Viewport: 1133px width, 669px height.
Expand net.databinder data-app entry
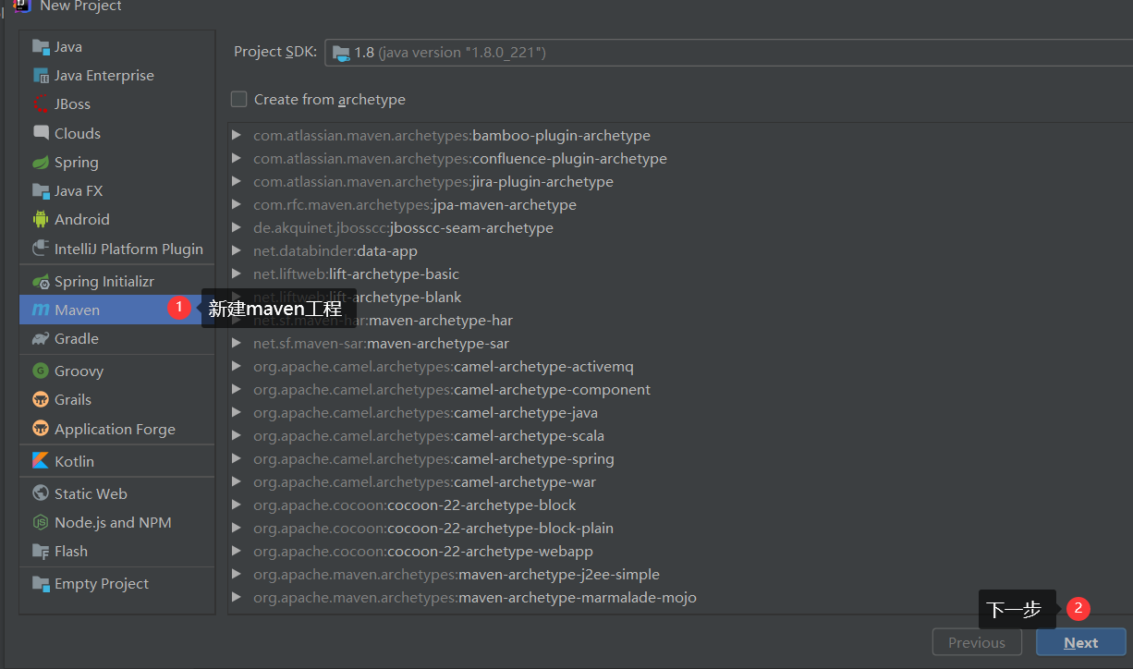pos(237,250)
